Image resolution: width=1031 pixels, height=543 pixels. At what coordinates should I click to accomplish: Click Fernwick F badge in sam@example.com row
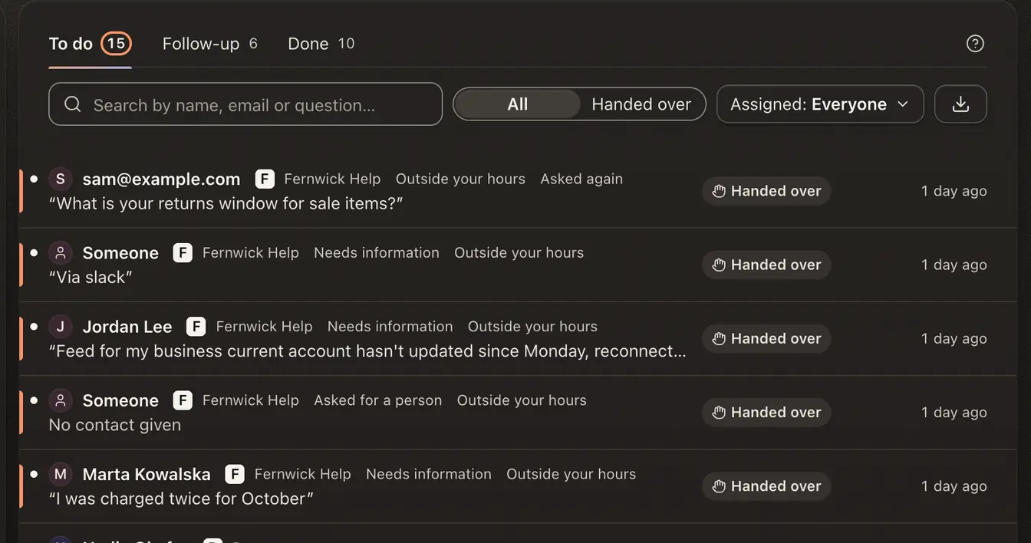264,179
